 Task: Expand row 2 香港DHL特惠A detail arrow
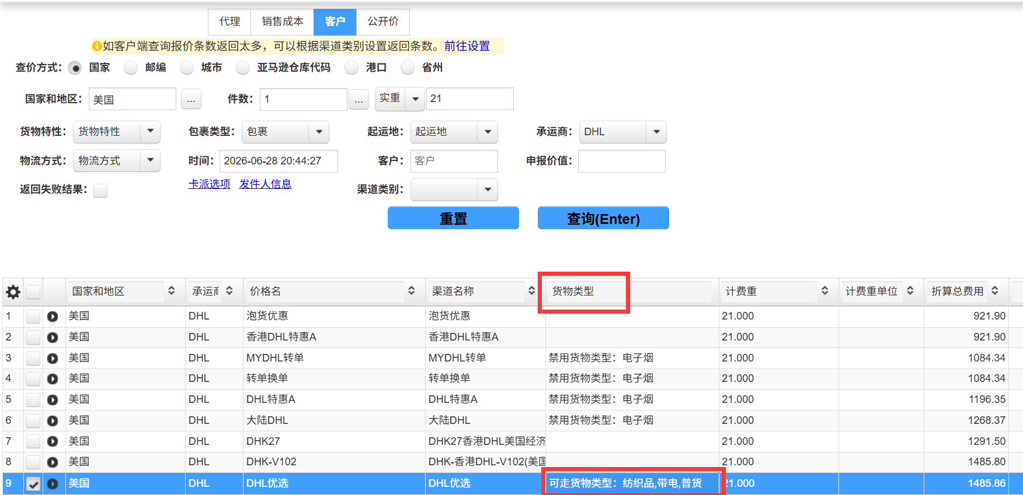(53, 337)
